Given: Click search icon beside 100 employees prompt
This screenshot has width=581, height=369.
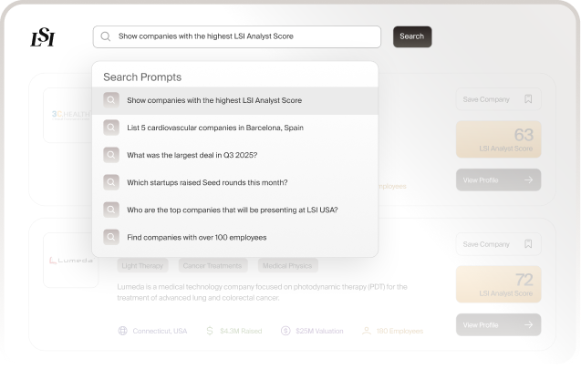Looking at the screenshot, I should pos(111,237).
